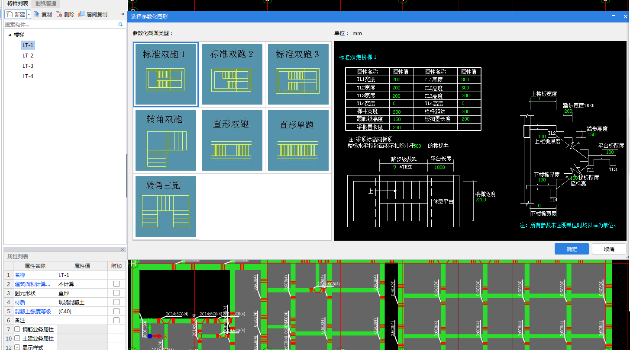
Task: Choose the 直形单跑 stair thumbnail
Action: (x=298, y=140)
